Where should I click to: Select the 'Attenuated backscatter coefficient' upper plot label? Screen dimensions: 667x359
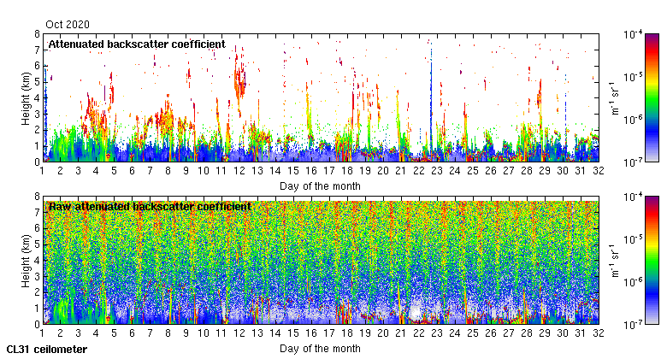click(137, 44)
